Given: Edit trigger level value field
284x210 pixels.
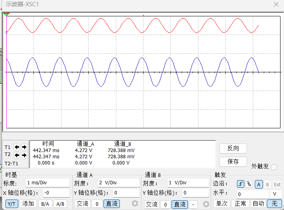Looking at the screenshot, I should coord(253,194).
